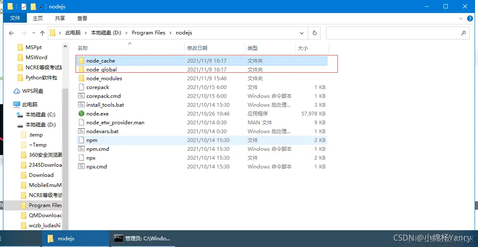Open the Help question mark icon
The width and height of the screenshot is (478, 247).
point(470,18)
